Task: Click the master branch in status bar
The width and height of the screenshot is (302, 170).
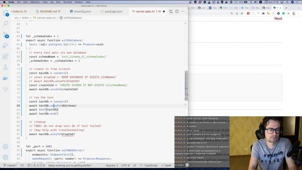Action: [x=10, y=165]
